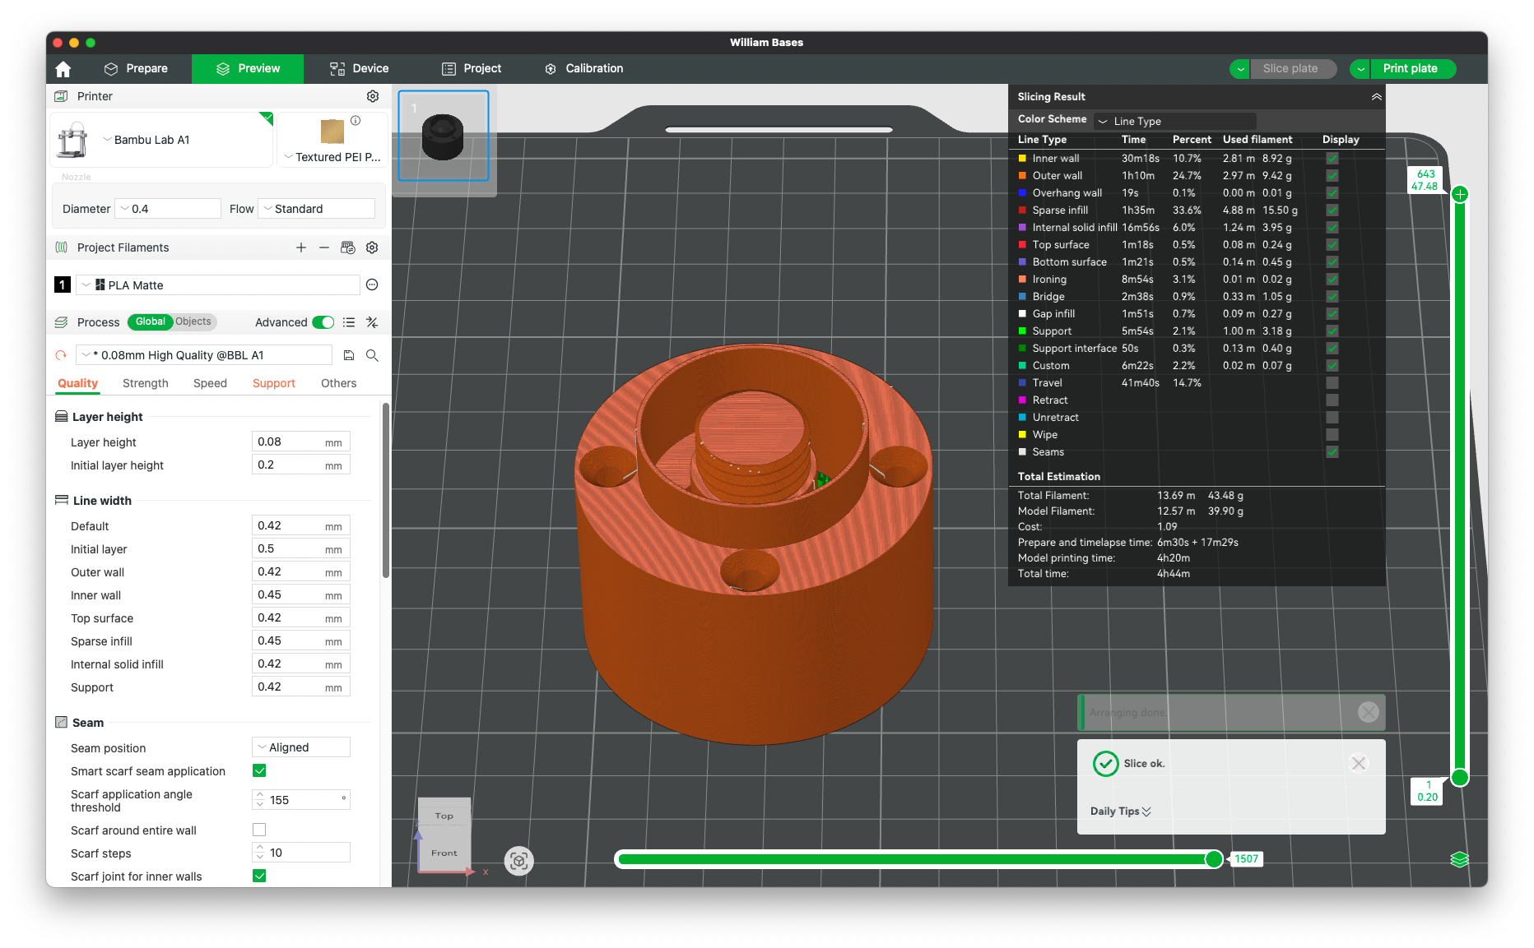This screenshot has width=1534, height=948.
Task: Click the view reset camera icon
Action: tap(519, 861)
